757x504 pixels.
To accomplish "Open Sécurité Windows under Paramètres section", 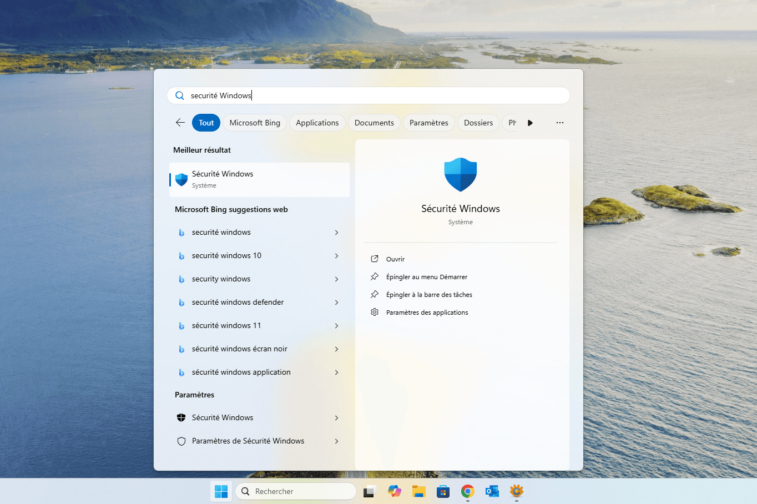I will 259,418.
